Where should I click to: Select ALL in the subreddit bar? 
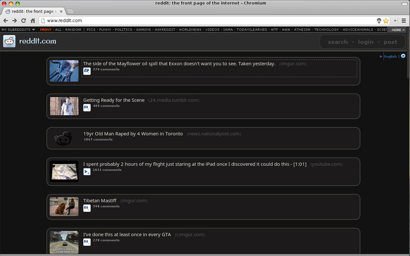coord(59,30)
